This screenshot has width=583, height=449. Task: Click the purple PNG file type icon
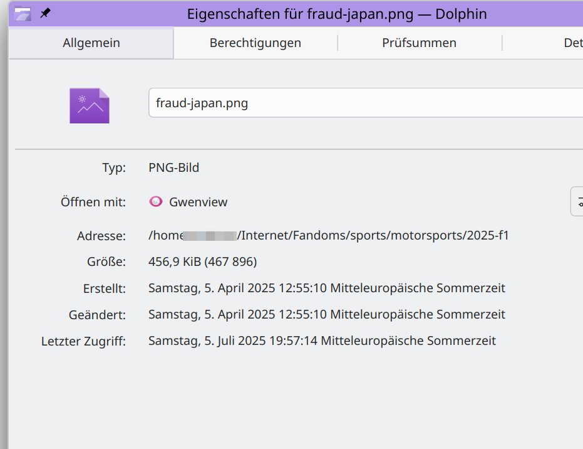[x=90, y=106]
